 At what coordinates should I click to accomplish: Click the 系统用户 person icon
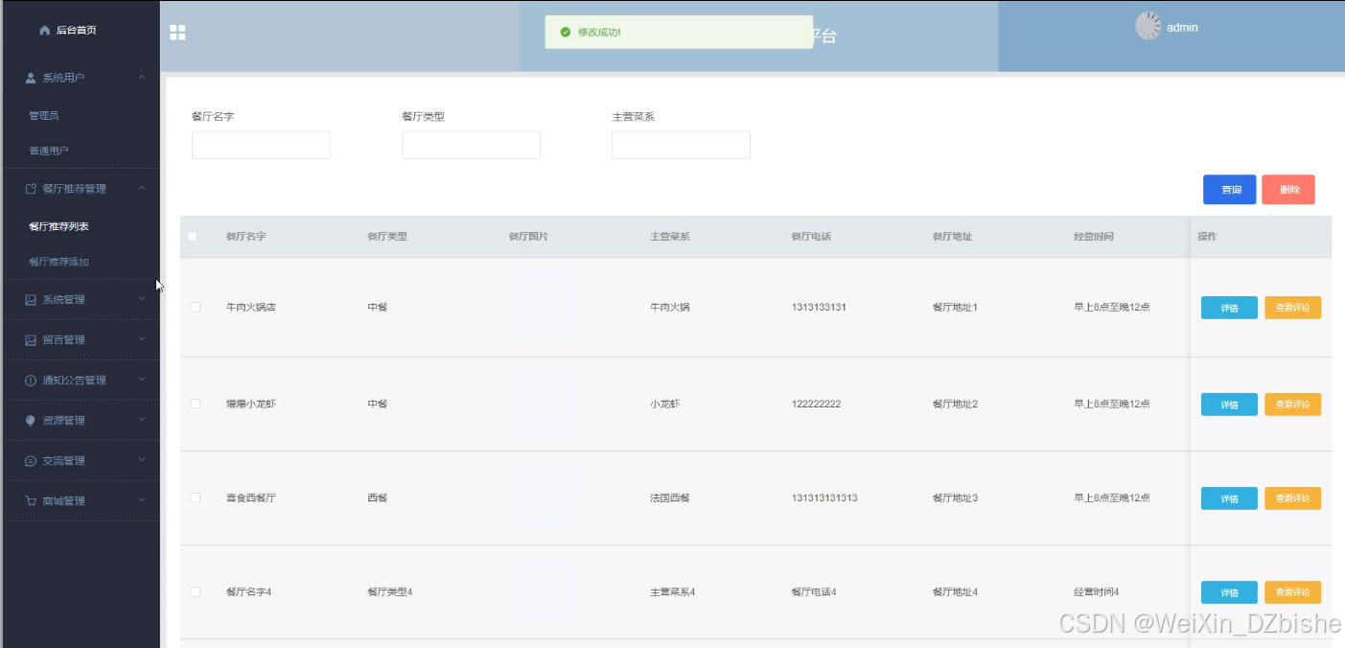pos(31,78)
